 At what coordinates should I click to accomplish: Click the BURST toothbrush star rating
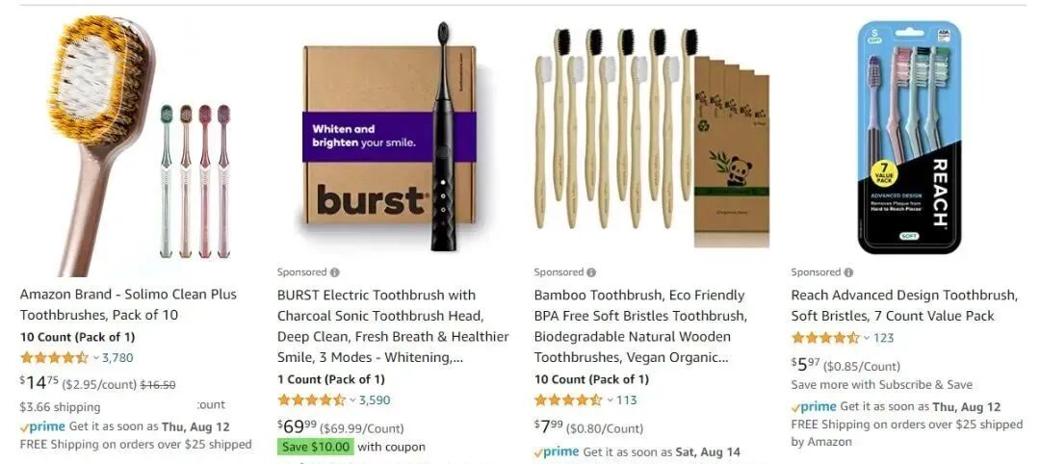coord(312,400)
